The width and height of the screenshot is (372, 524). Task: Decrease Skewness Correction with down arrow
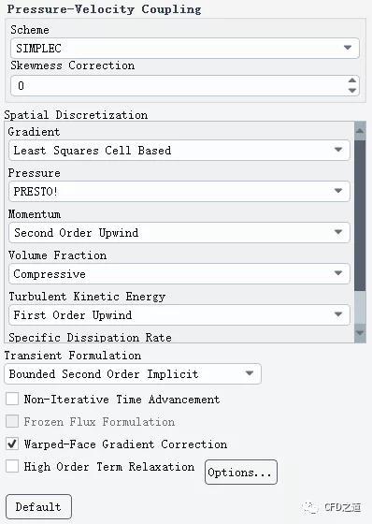[x=352, y=91]
